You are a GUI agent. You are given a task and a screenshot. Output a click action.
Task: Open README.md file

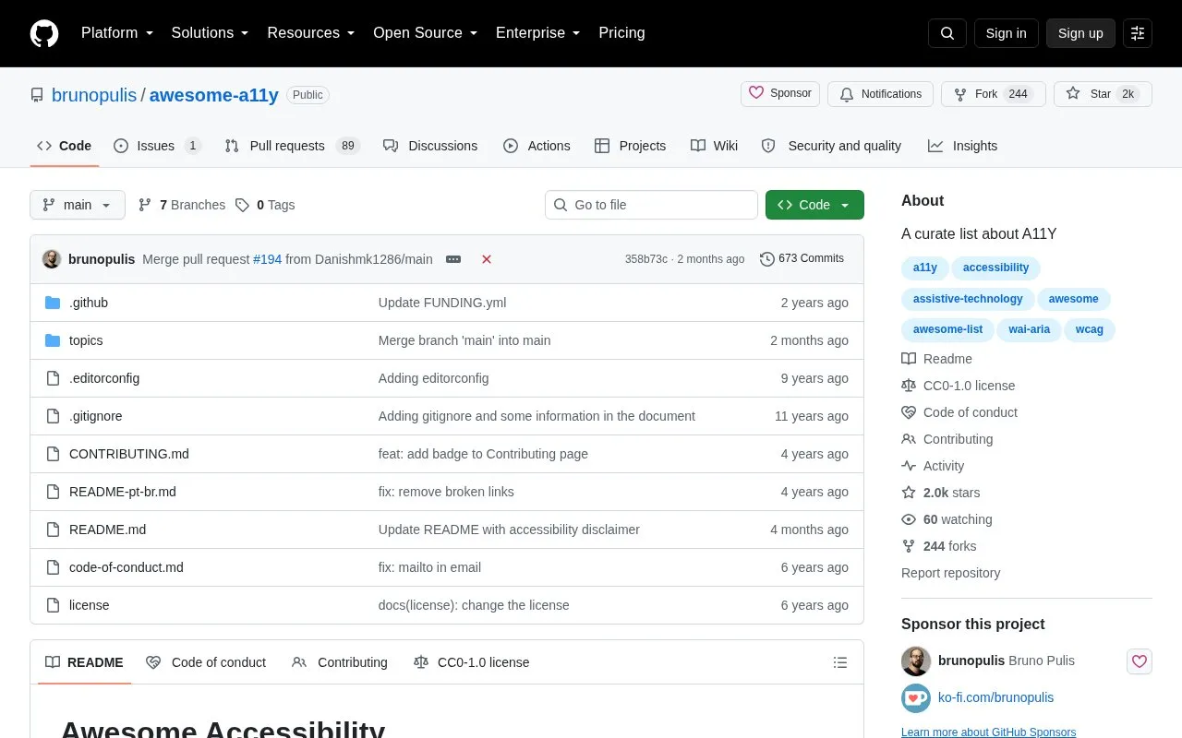pos(107,530)
